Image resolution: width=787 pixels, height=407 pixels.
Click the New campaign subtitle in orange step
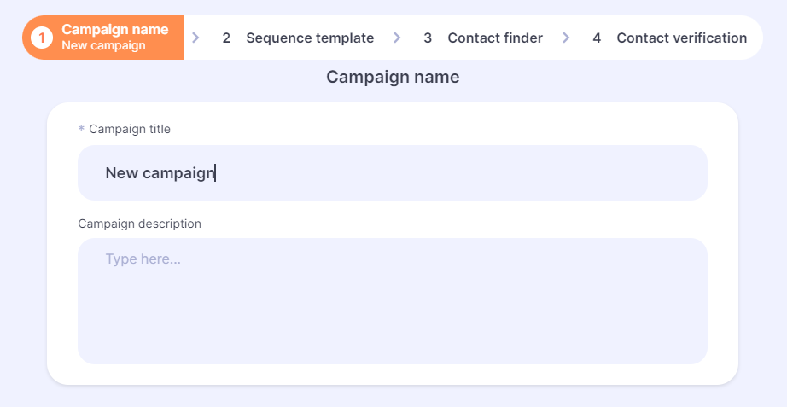click(x=103, y=46)
